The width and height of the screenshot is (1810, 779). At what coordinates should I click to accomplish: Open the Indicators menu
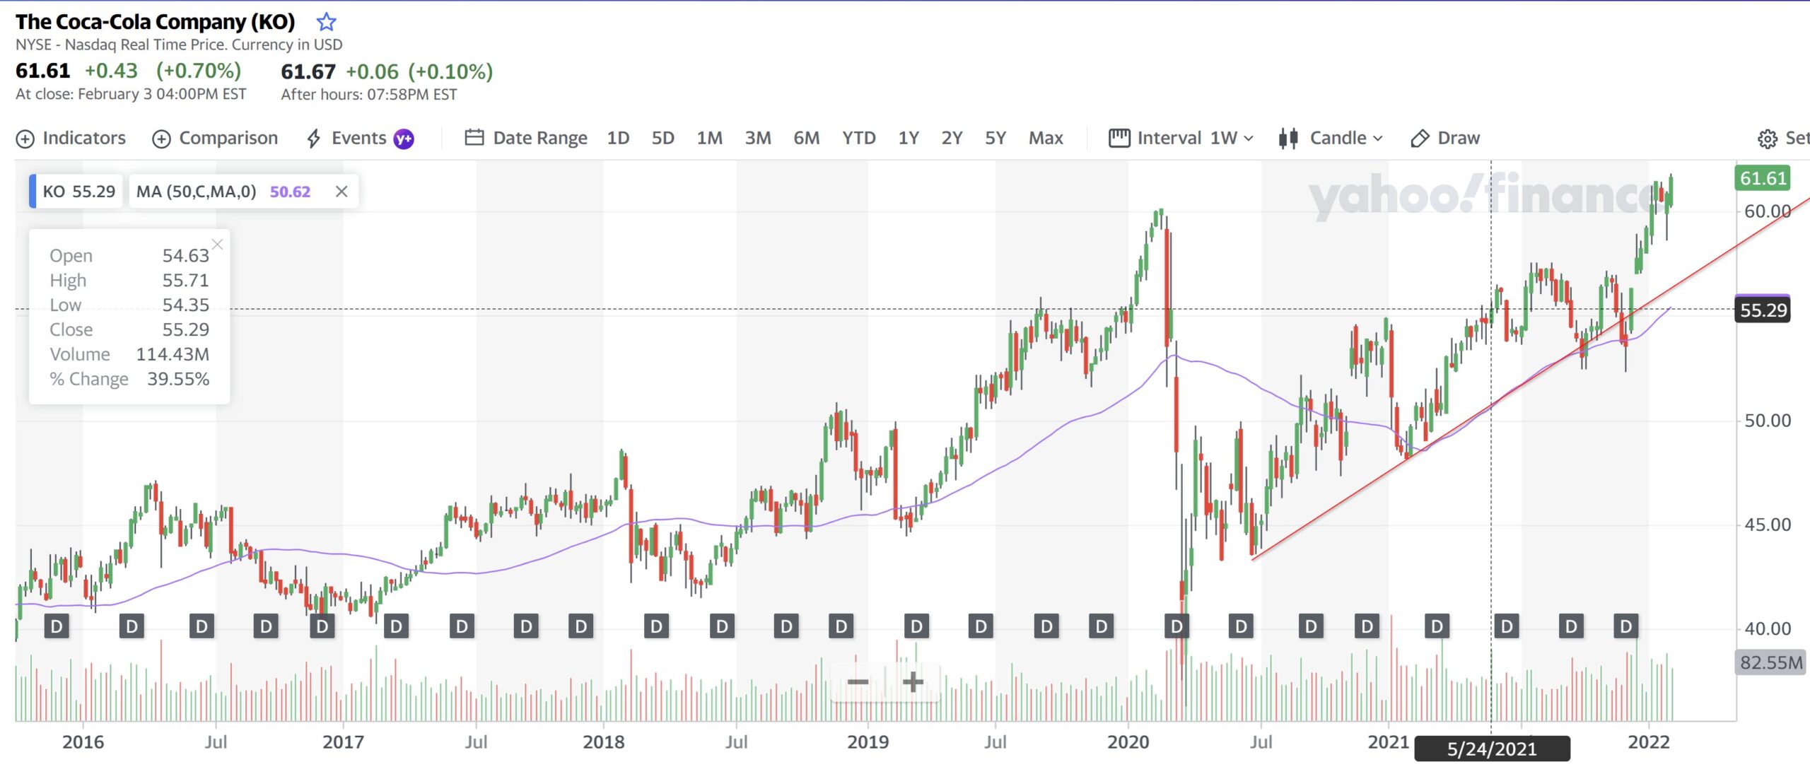(x=71, y=138)
